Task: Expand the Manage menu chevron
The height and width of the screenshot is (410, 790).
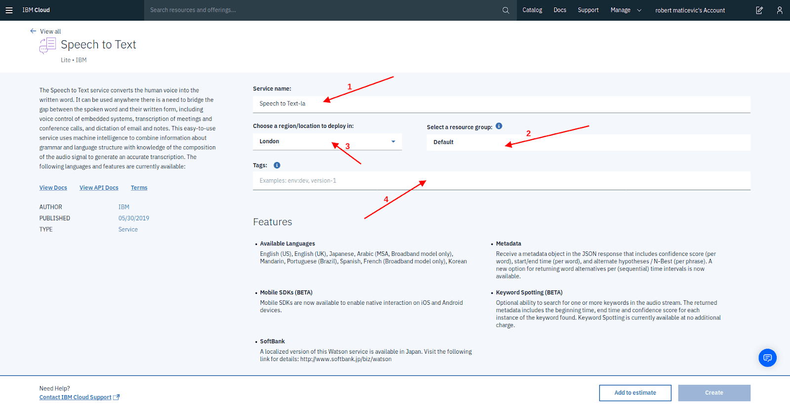Action: pyautogui.click(x=639, y=10)
